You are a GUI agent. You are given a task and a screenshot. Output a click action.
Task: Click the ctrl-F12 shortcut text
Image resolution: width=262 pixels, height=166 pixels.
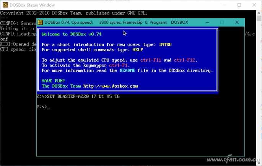point(184,60)
